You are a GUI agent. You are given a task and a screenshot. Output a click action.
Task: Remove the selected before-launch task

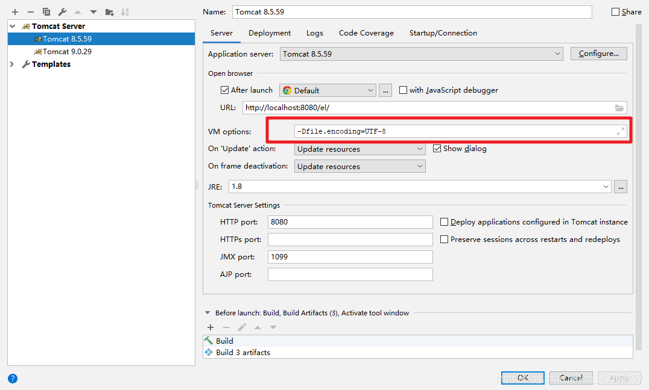point(226,327)
